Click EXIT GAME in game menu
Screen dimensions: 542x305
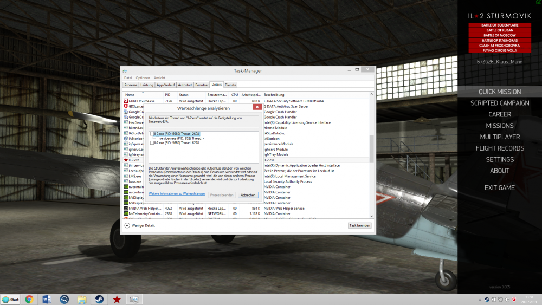coord(500,188)
